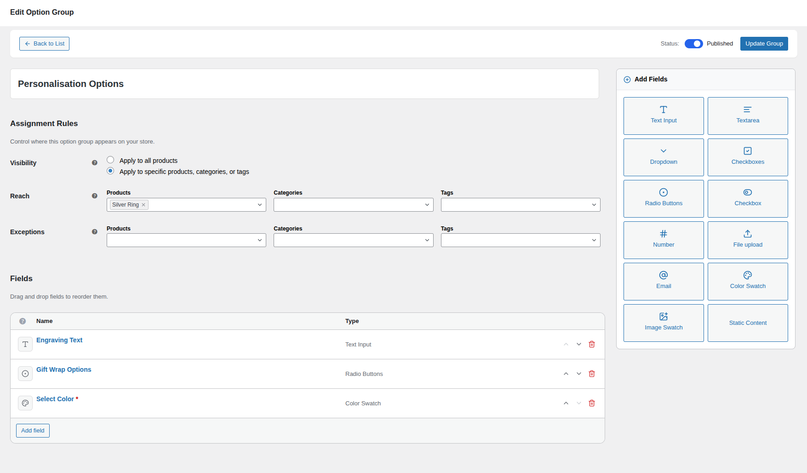Image resolution: width=807 pixels, height=473 pixels.
Task: Click Update Group button
Action: 764,44
